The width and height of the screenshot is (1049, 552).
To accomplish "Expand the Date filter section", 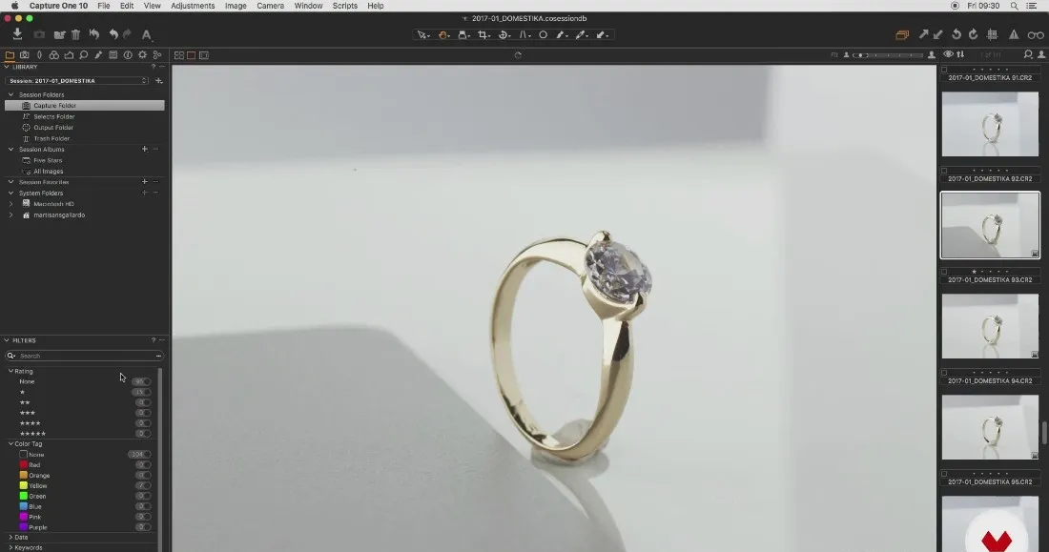I will pyautogui.click(x=10, y=538).
